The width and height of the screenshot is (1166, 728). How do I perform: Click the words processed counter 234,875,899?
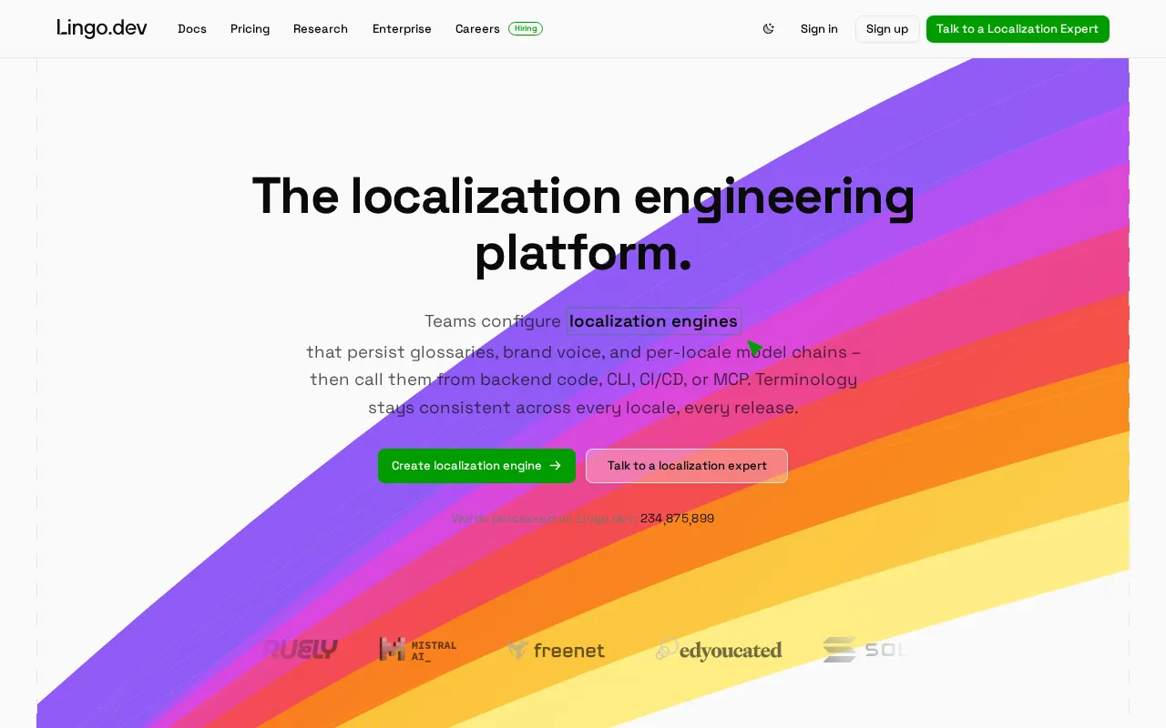coord(677,519)
